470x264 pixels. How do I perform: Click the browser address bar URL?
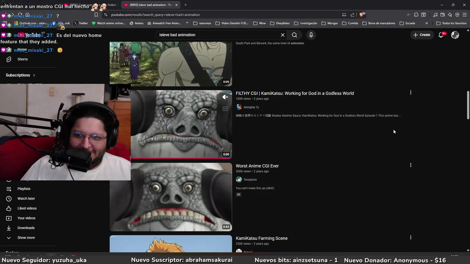155,15
